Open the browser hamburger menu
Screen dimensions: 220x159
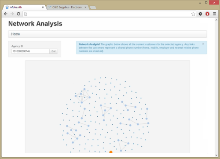pyautogui.click(x=215, y=14)
